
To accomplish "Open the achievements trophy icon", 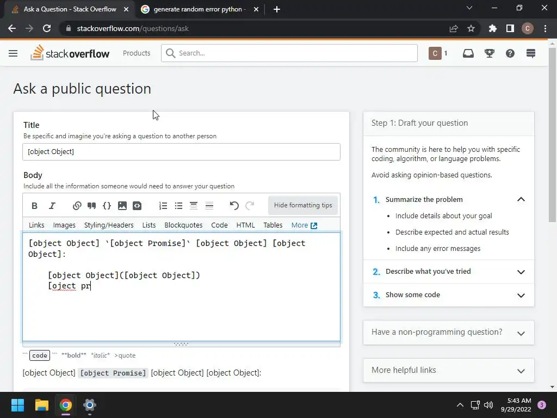I will coord(490,53).
